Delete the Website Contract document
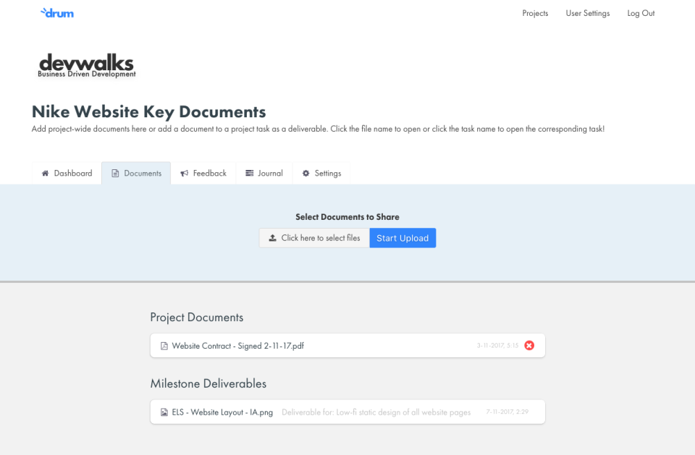The width and height of the screenshot is (695, 455). pos(529,346)
